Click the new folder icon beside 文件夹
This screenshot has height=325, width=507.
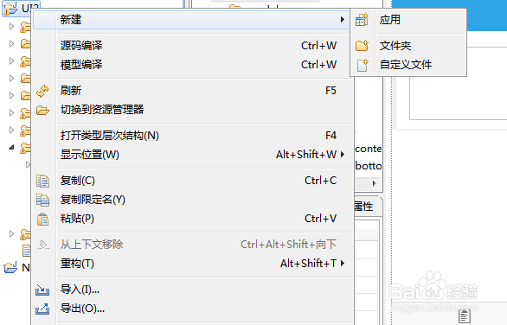coord(362,46)
